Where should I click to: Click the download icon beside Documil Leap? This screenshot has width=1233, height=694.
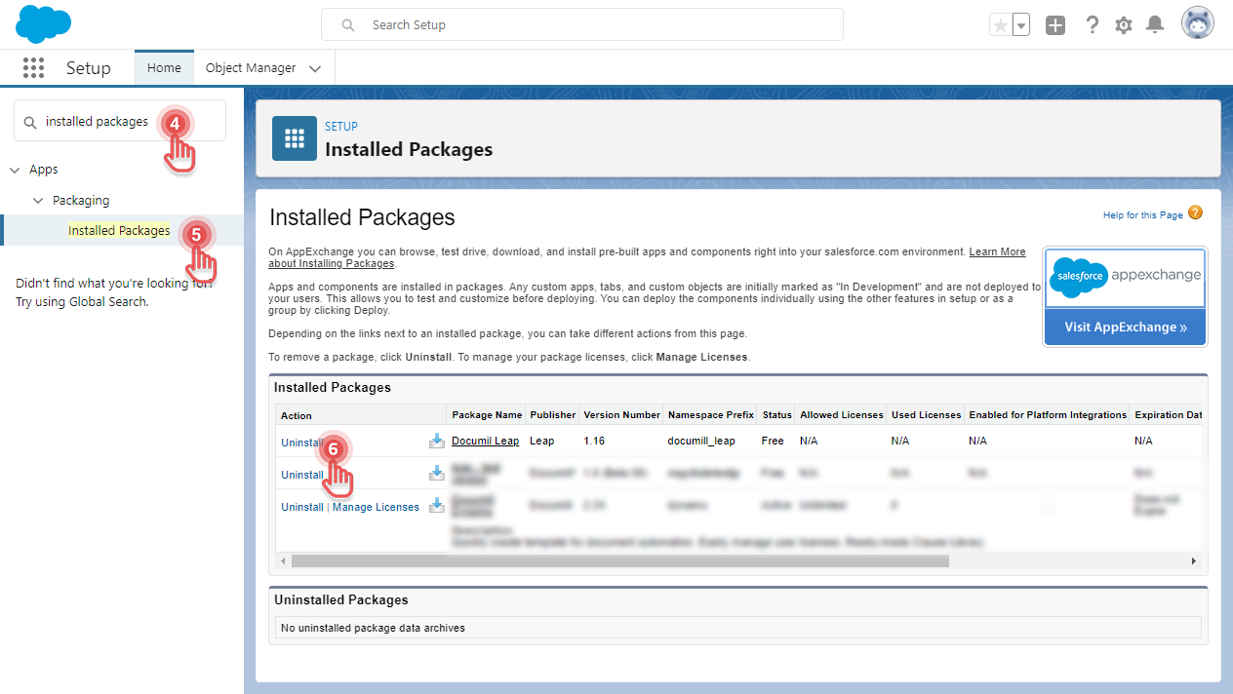tap(436, 441)
